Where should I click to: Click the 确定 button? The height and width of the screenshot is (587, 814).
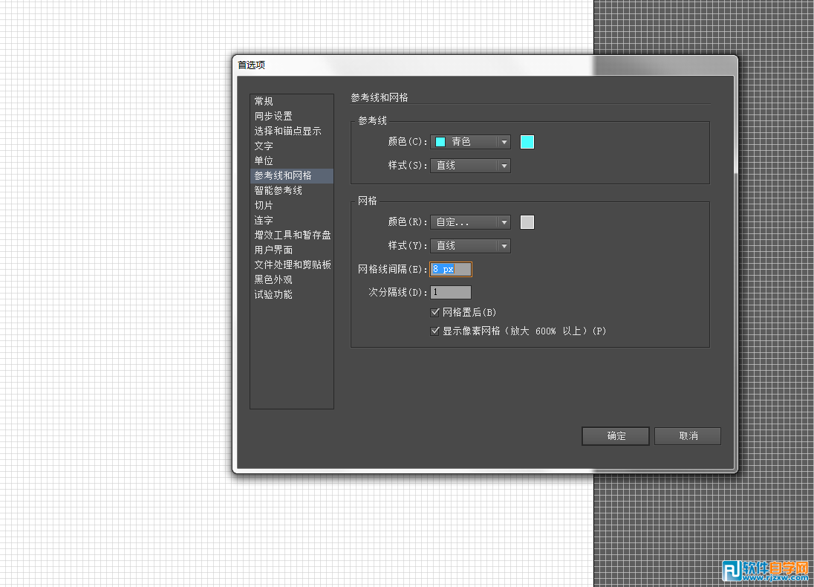pyautogui.click(x=616, y=436)
